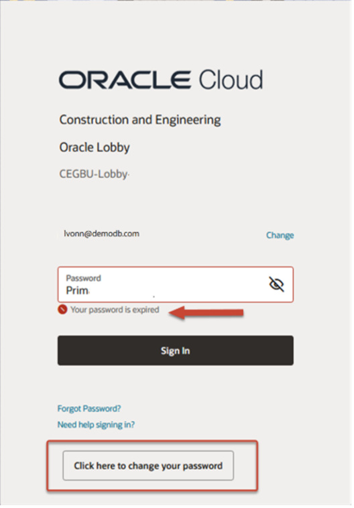Click empty area right of the Sign In button
354x508 pixels.
(x=321, y=351)
